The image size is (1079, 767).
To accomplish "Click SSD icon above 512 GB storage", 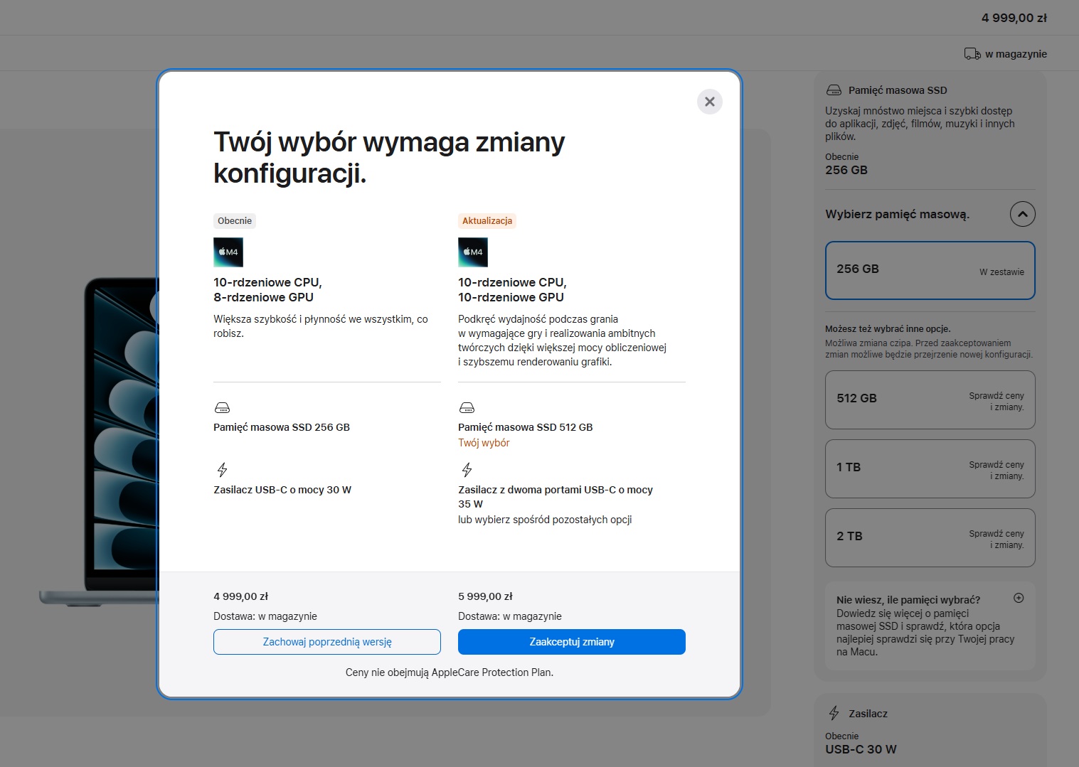I will click(x=467, y=408).
